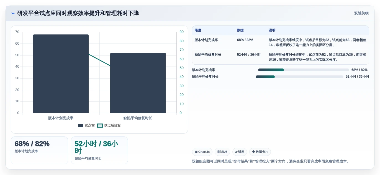The height and width of the screenshot is (175, 380).
Task: Click the panel title about 研发平台试点
Action: 78,13
